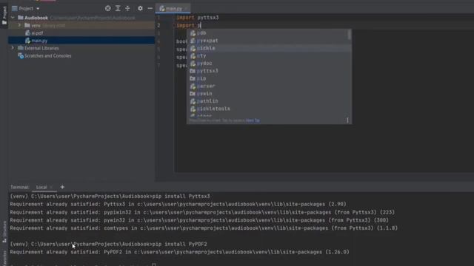Click the pdb module icon in completion list
The height and width of the screenshot is (266, 474).
[193, 33]
